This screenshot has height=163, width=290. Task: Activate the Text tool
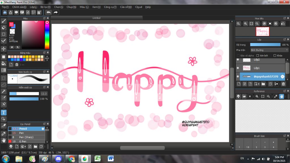coord(3,112)
